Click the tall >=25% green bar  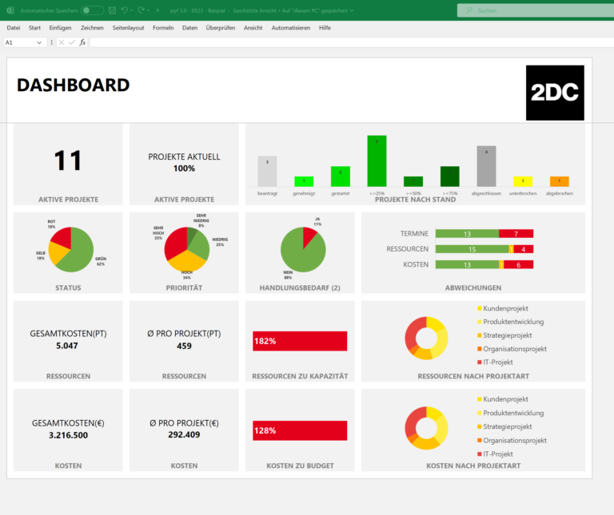[x=377, y=161]
